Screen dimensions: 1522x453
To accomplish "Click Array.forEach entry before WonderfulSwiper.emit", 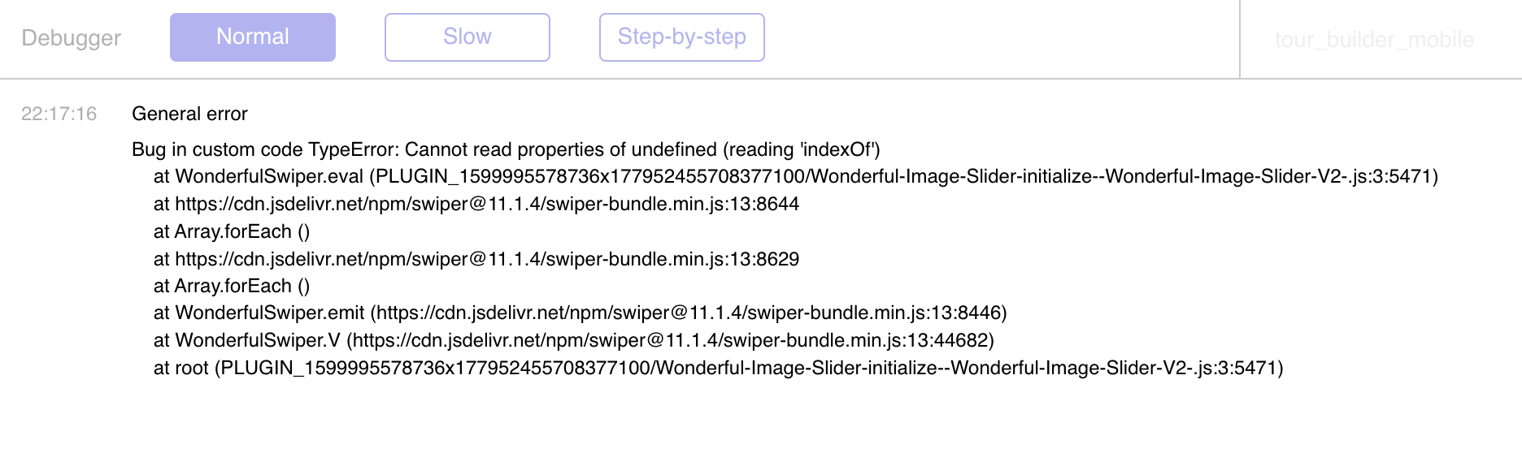I will click(232, 286).
